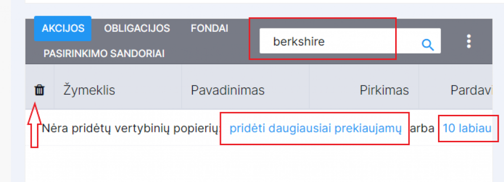
Task: Click the divider between Pavadinimas and Pirkimas
Action: (x=309, y=87)
